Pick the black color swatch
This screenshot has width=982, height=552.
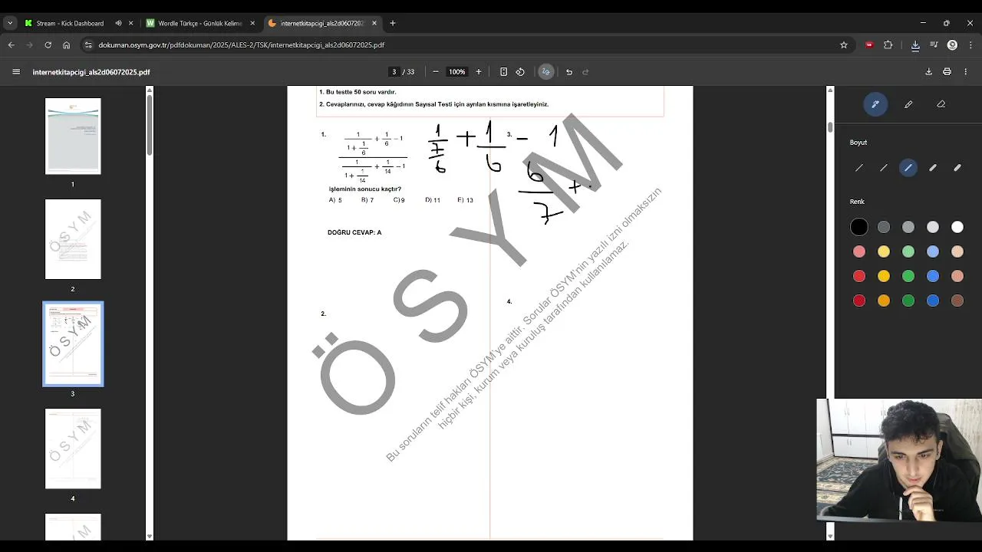[x=859, y=227]
